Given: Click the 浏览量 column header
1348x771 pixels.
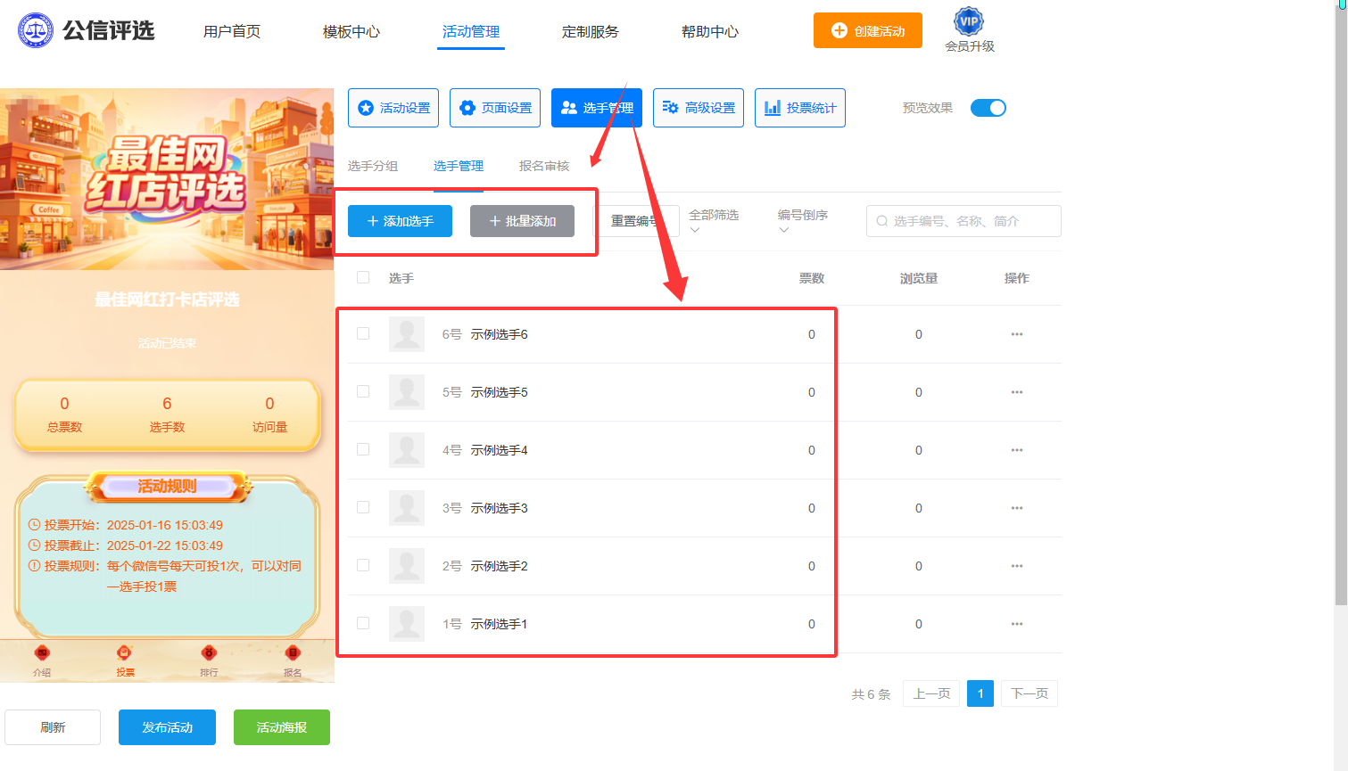Looking at the screenshot, I should (919, 278).
